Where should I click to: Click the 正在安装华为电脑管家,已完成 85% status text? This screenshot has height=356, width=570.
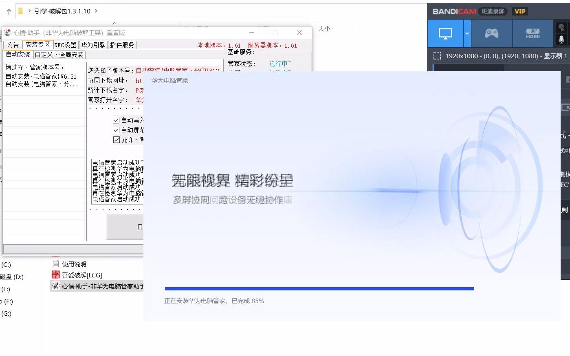point(214,301)
